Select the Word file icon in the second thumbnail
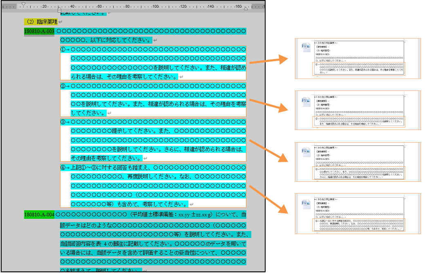The height and width of the screenshot is (273, 436). (305, 101)
